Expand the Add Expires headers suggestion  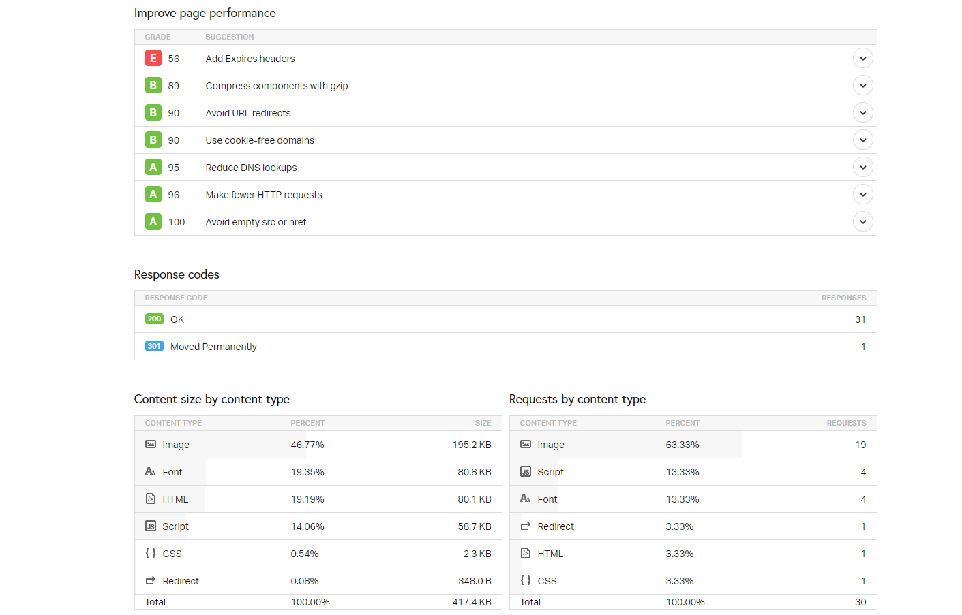pos(862,58)
